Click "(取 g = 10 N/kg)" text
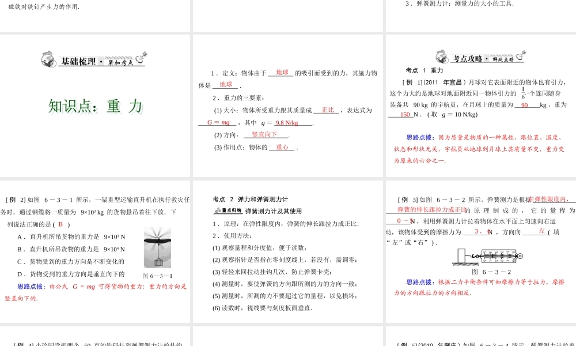 (452, 114)
